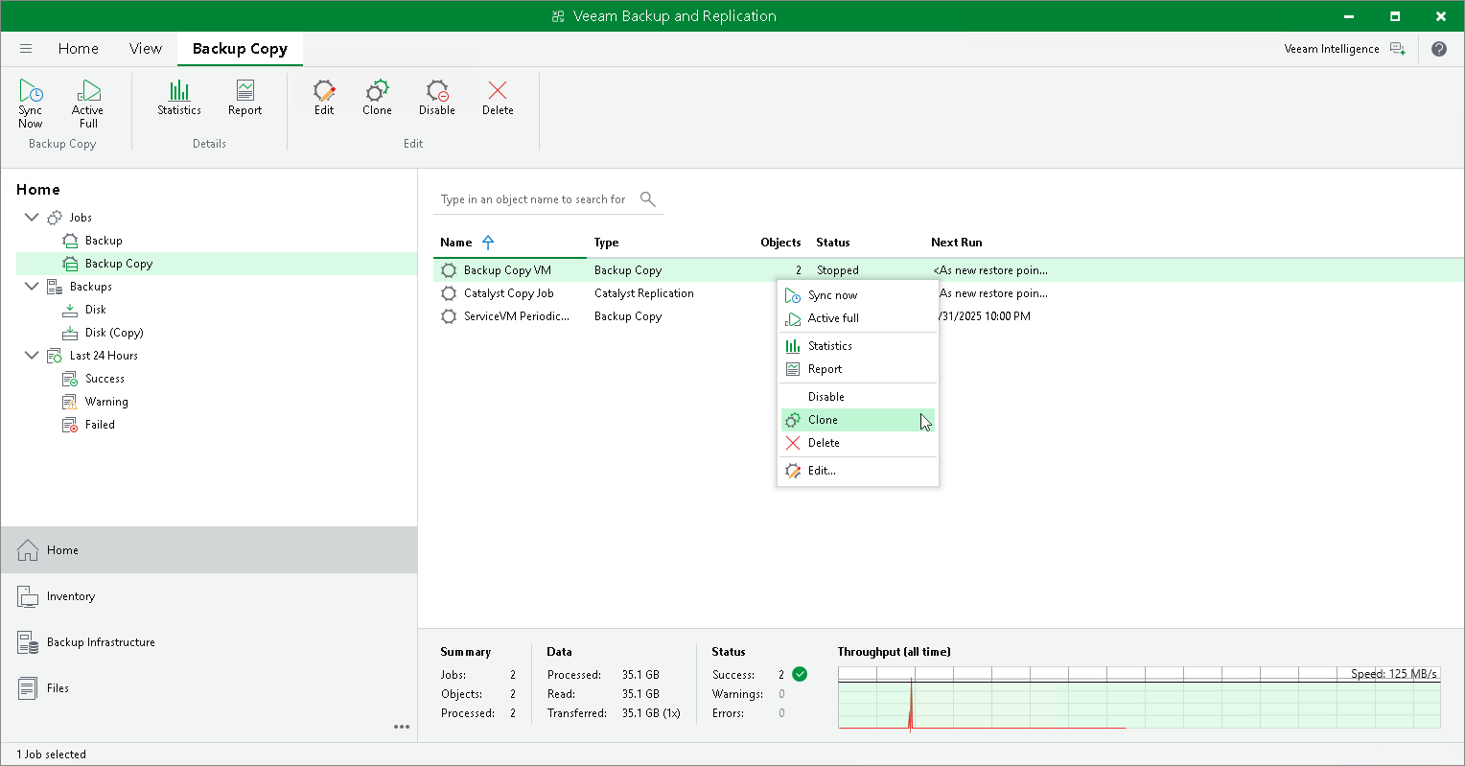Show more navigation options ellipsis

pos(402,727)
